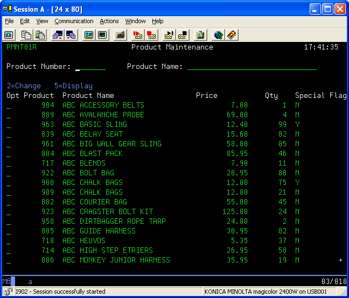Click product name ABC BIG WALL GEAR SLING
This screenshot has width=349, height=298.
(x=112, y=144)
